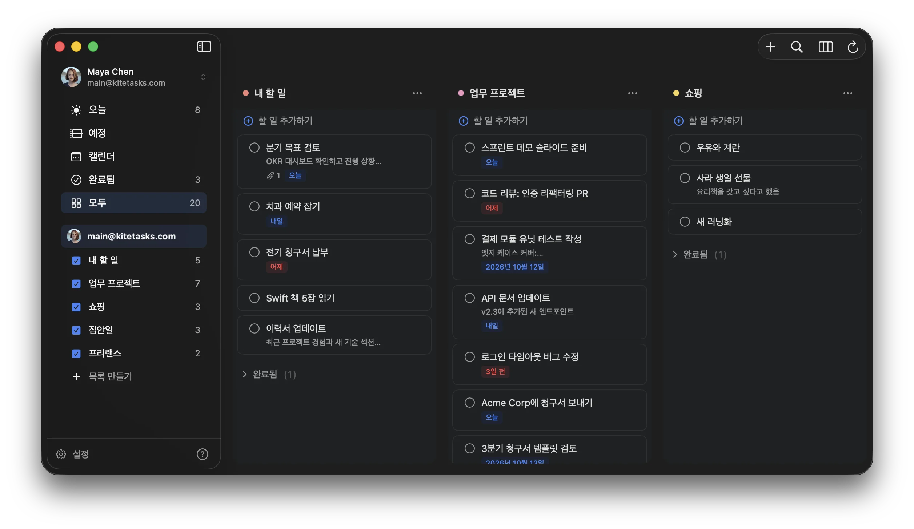Uncheck the 집안일 list checkbox
This screenshot has height=529, width=914.
(x=76, y=330)
